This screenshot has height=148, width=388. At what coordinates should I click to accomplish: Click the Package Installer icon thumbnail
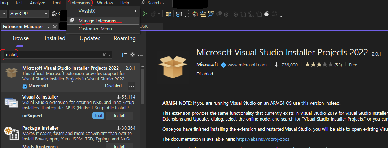tap(12, 133)
